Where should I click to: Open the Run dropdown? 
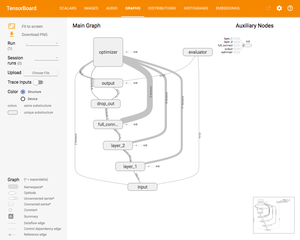[42, 43]
